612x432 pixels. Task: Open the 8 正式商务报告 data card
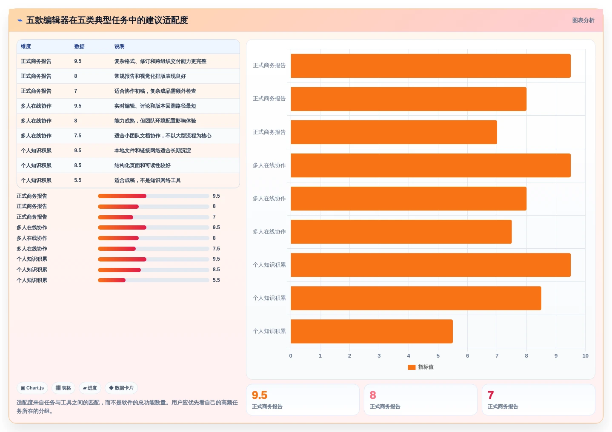420,400
